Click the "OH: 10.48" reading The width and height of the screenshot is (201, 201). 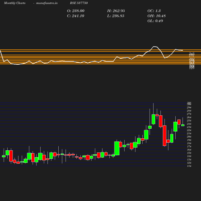click(156, 16)
